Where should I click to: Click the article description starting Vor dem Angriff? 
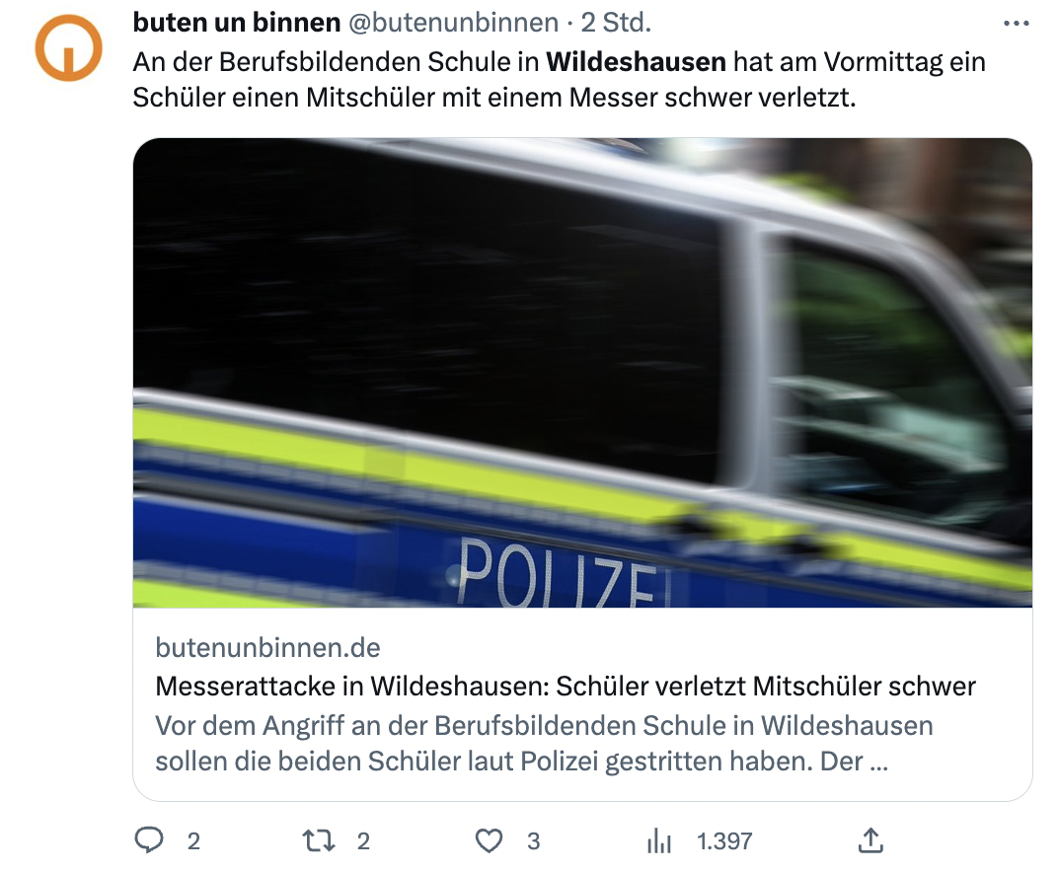(x=544, y=743)
